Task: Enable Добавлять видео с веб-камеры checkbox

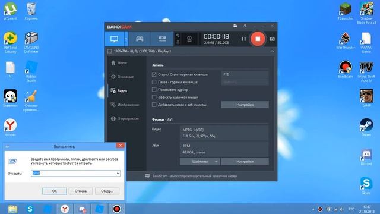Action: pos(154,105)
